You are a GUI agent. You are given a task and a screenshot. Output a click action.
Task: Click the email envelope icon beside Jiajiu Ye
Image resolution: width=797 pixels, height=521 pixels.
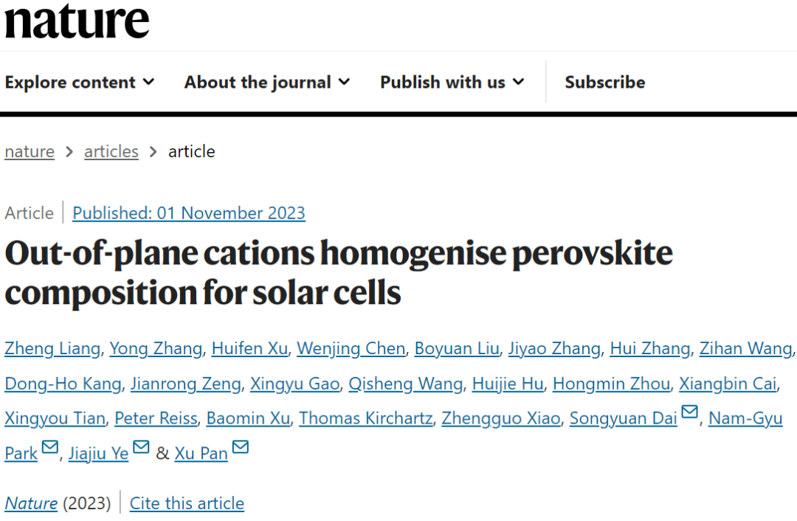[x=141, y=446]
